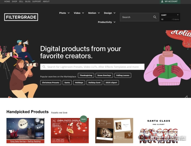Open the Video dropdown menu
The height and width of the screenshot is (146, 191).
tap(79, 13)
